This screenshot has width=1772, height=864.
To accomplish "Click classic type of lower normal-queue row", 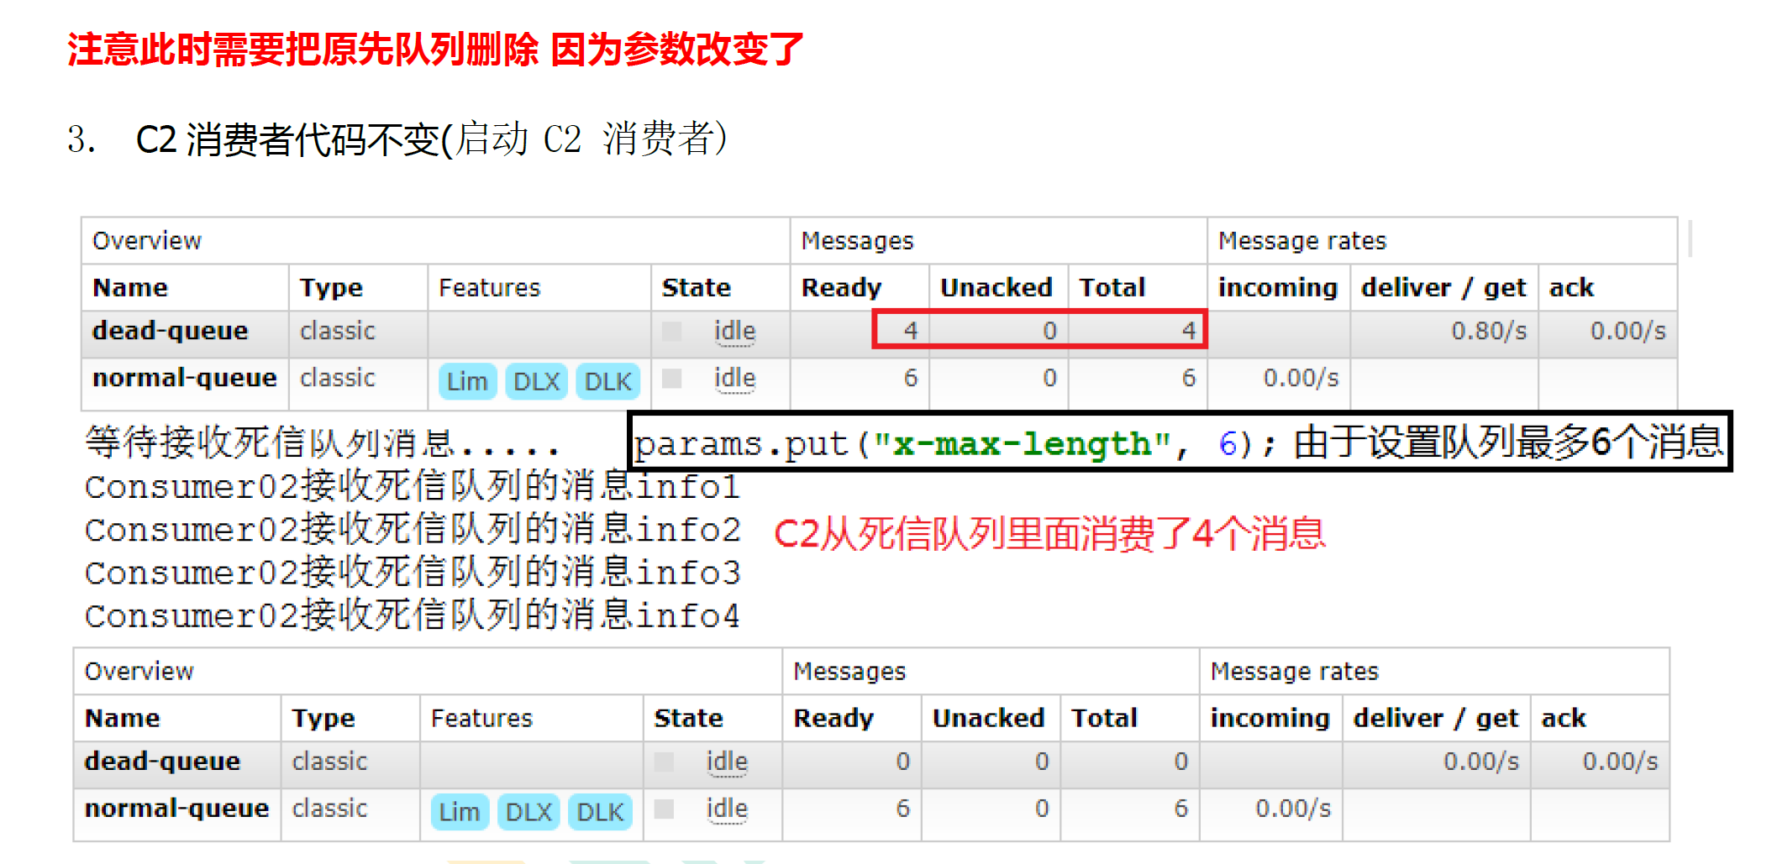I will [x=330, y=809].
